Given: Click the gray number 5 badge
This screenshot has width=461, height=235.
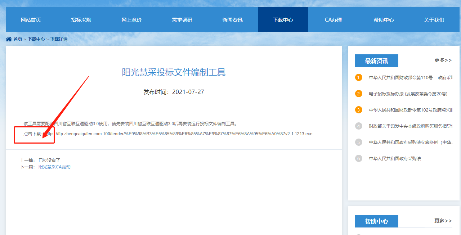Looking at the screenshot, I should pos(358,142).
